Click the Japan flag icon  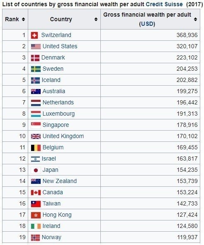(36, 170)
